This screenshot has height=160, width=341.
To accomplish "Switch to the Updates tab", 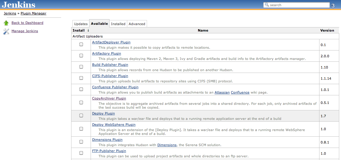I will click(x=81, y=24).
